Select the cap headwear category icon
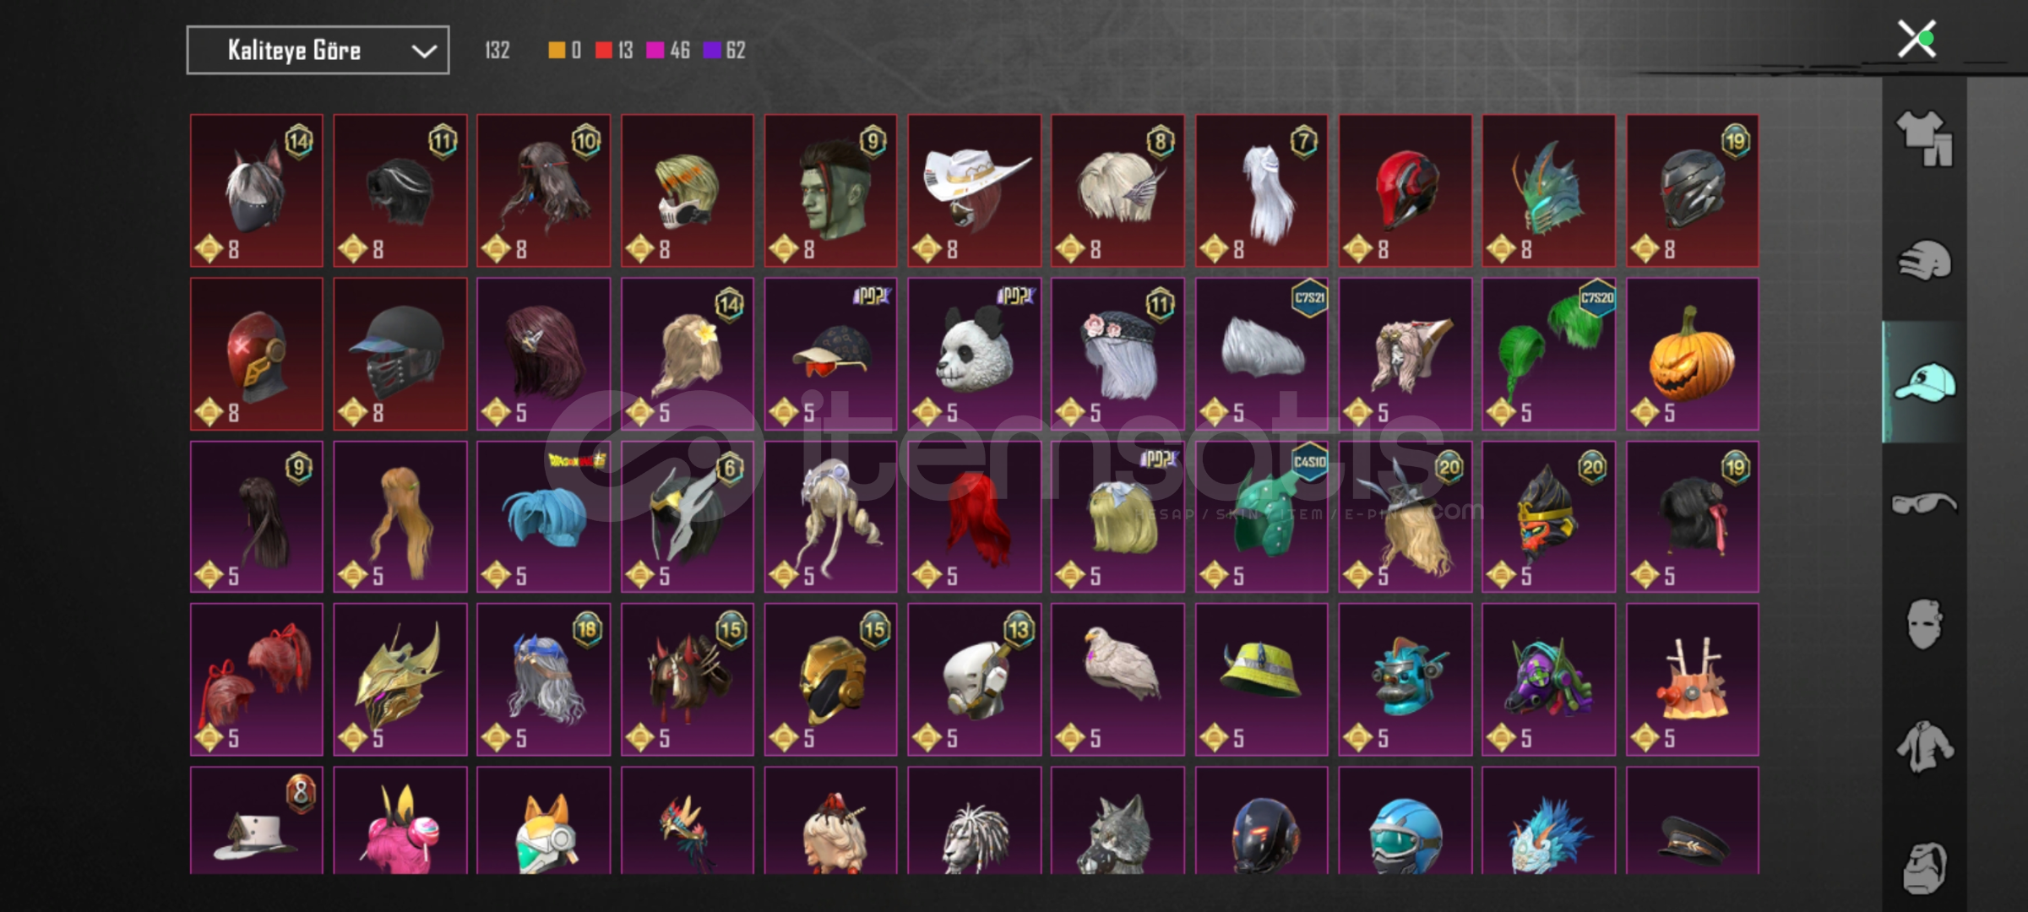The height and width of the screenshot is (912, 2028). [1925, 383]
